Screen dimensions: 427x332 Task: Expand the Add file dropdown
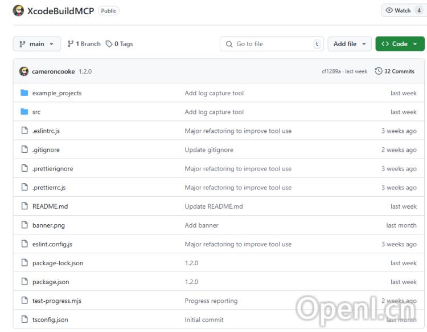(x=350, y=44)
